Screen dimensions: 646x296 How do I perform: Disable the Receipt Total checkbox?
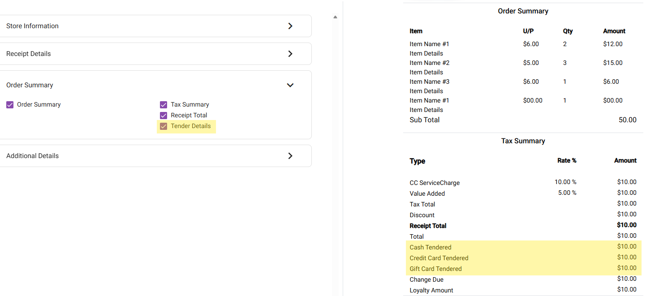point(164,116)
